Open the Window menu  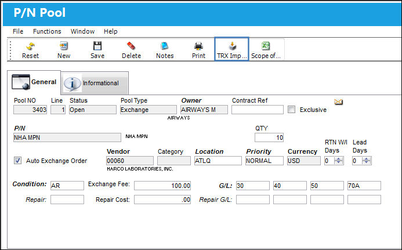(82, 31)
